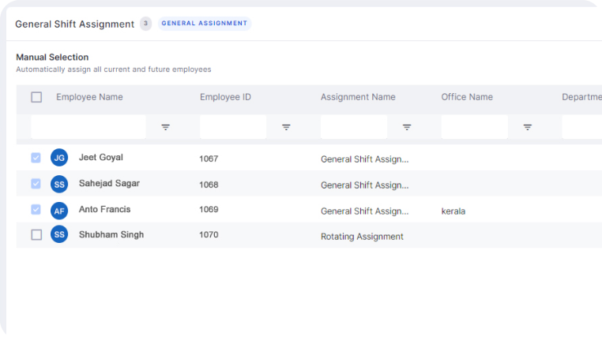Click the Employee Name filter input field

tap(88, 127)
